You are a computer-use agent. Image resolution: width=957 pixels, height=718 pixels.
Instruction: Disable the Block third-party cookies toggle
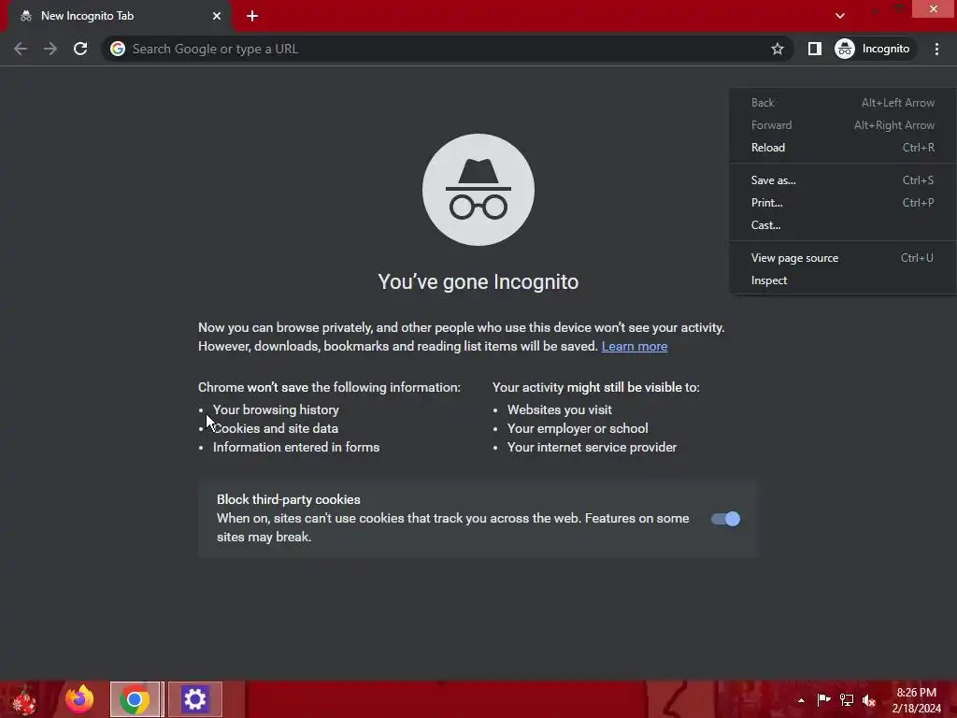point(725,519)
